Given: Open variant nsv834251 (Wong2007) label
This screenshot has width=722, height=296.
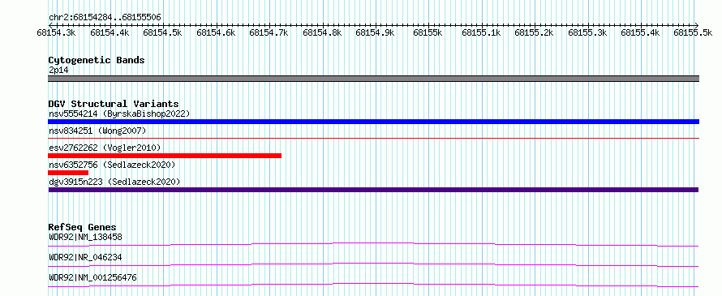Looking at the screenshot, I should pyautogui.click(x=97, y=131).
